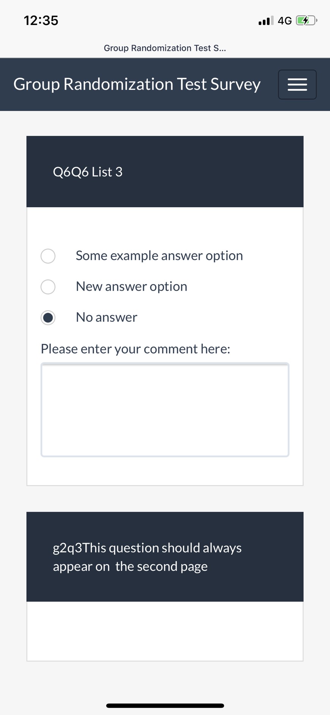Tap the "New answer option" label text
This screenshot has width=330, height=715.
point(131,287)
